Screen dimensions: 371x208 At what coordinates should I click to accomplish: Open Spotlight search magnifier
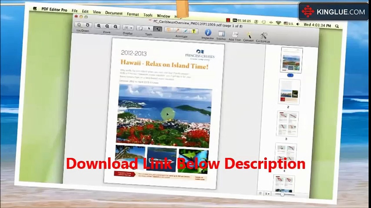(x=337, y=26)
